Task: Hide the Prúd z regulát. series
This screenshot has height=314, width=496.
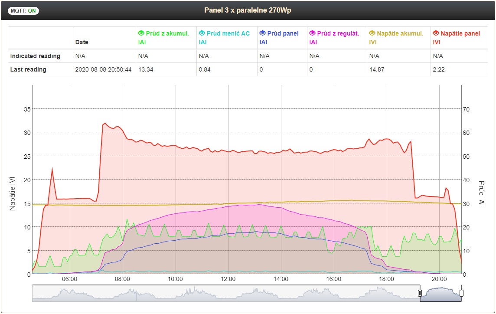Action: [x=313, y=33]
